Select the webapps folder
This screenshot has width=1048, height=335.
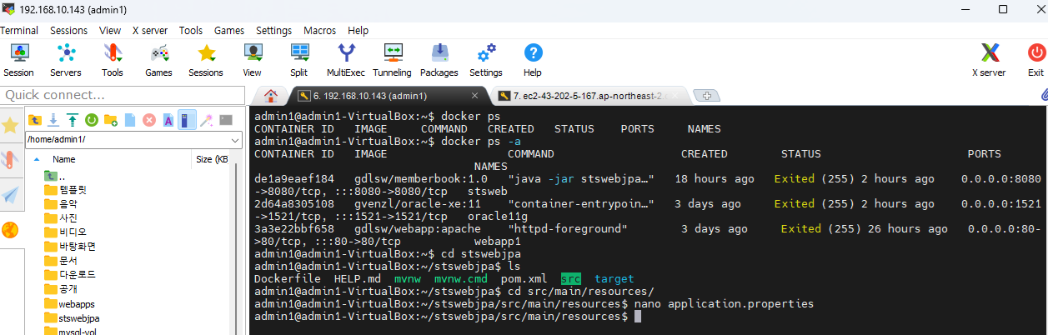point(68,304)
